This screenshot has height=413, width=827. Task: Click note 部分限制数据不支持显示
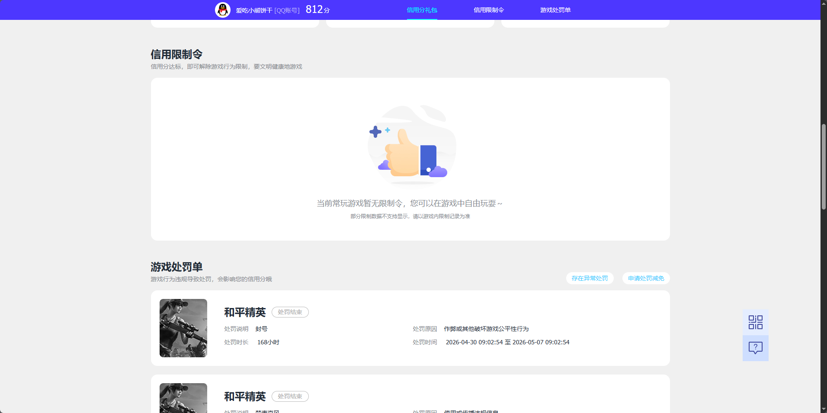click(x=410, y=216)
